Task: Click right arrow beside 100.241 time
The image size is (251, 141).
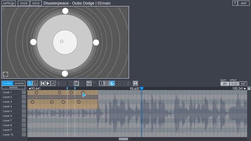Action: (x=245, y=89)
